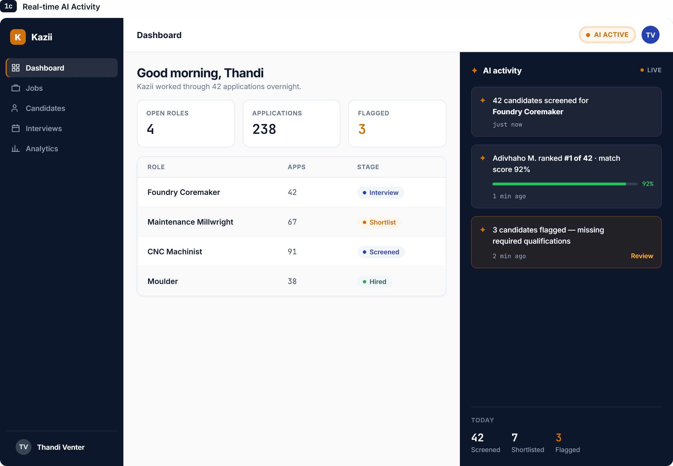Screen dimensions: 673x466
Task: Select the CNC Machinist role row
Action: click(x=291, y=251)
